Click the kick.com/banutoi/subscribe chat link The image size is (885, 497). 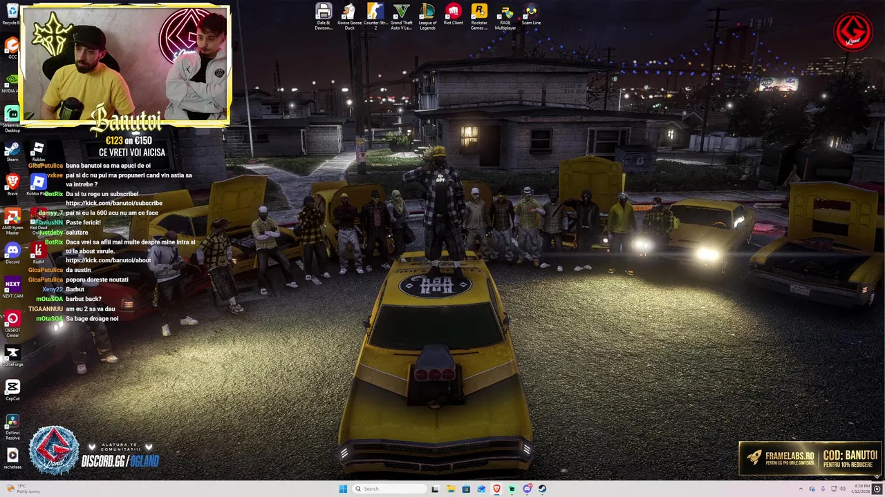point(114,203)
